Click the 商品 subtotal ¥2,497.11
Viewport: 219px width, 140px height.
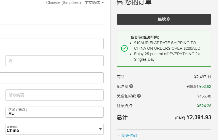pos(202,77)
